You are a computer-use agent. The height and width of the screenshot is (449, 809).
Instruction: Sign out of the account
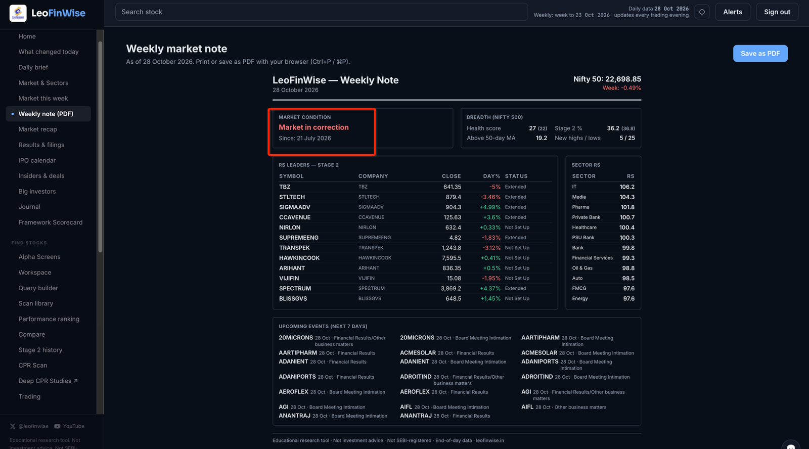click(777, 12)
